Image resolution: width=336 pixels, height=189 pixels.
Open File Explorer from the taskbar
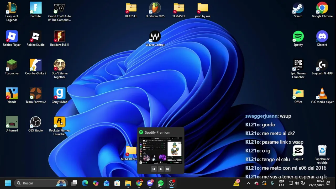click(128, 183)
